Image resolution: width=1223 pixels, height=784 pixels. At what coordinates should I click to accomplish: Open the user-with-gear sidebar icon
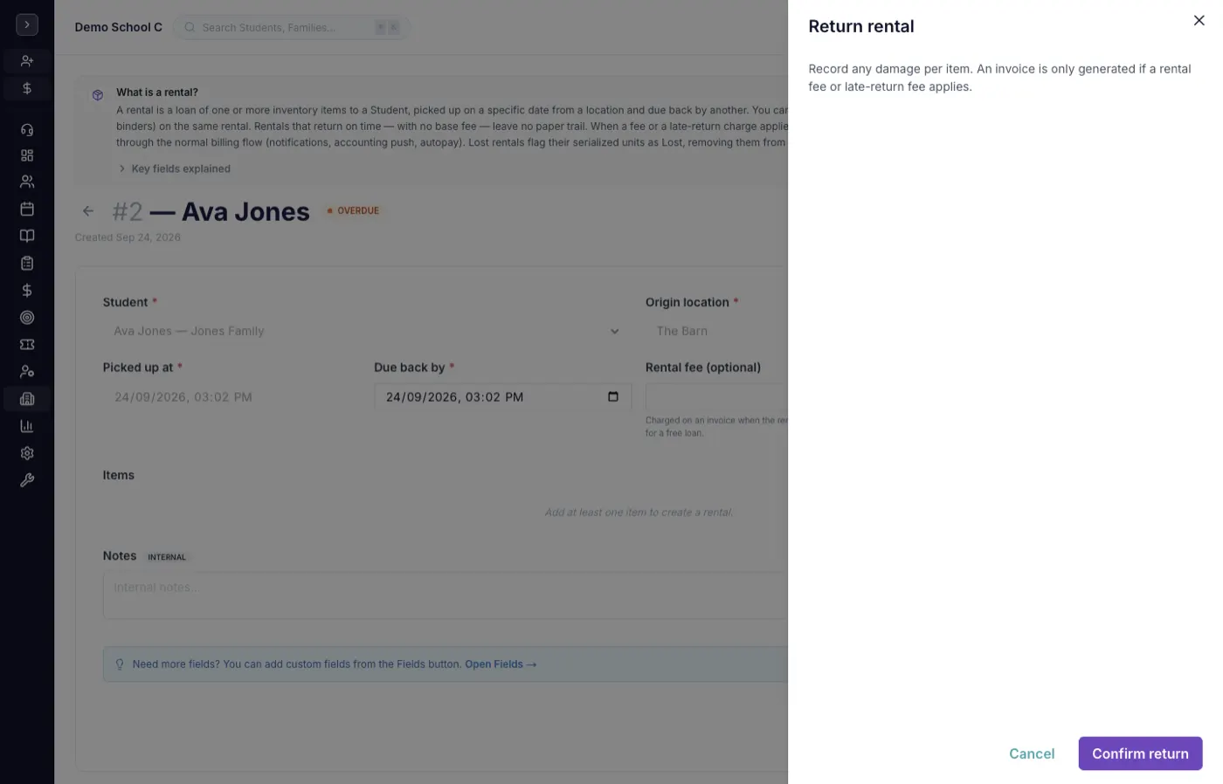(27, 372)
